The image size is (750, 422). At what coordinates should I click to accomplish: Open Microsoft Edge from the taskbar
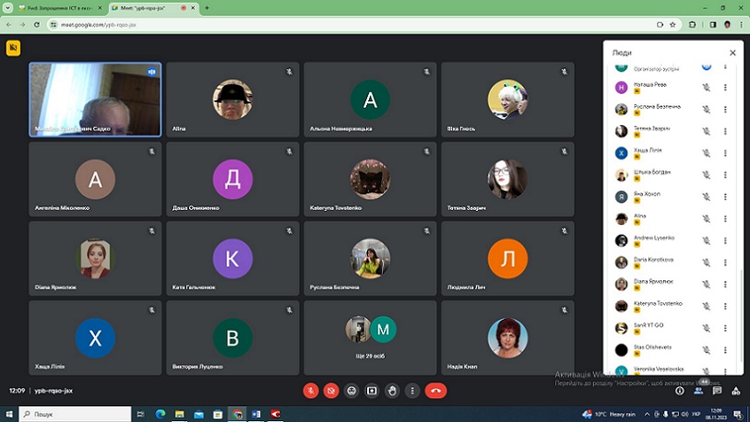(161, 414)
